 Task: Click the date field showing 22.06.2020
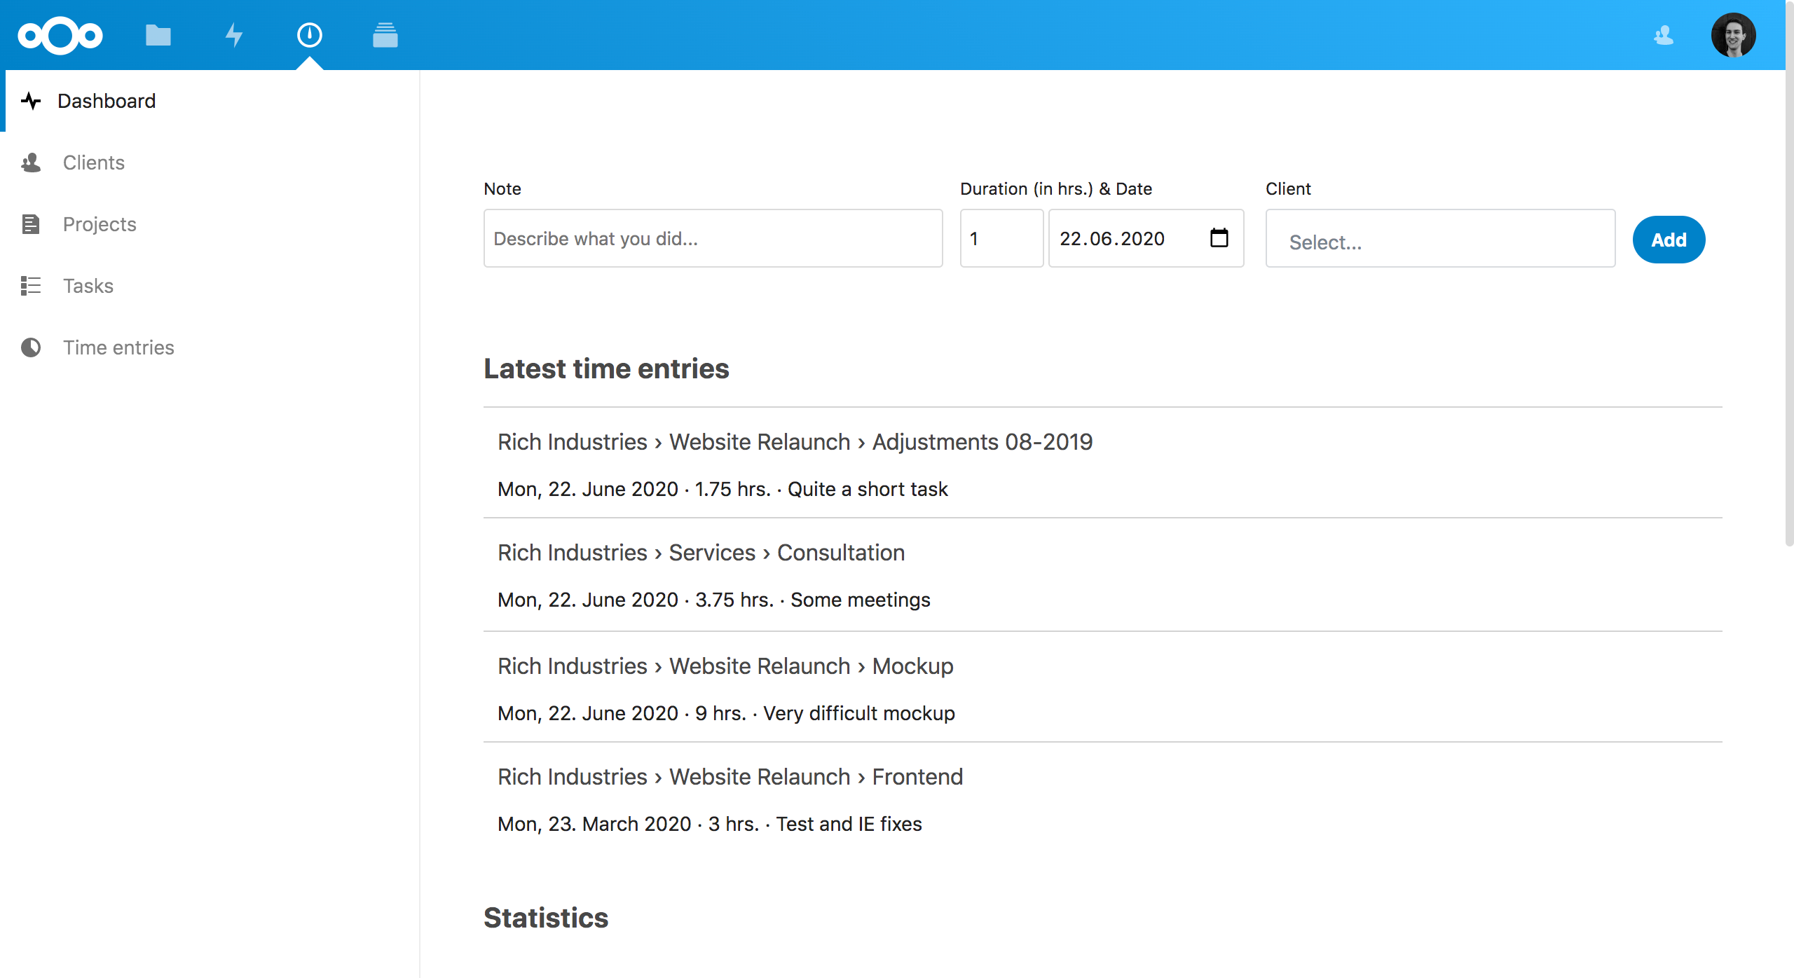click(1121, 238)
